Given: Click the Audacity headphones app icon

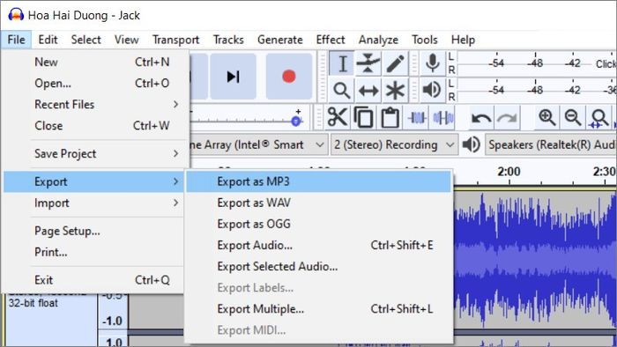Looking at the screenshot, I should [x=16, y=15].
